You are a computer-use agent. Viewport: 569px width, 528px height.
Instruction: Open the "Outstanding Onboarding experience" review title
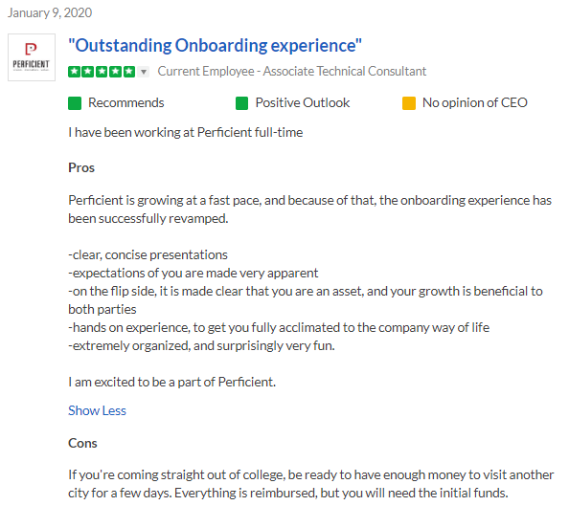click(215, 46)
